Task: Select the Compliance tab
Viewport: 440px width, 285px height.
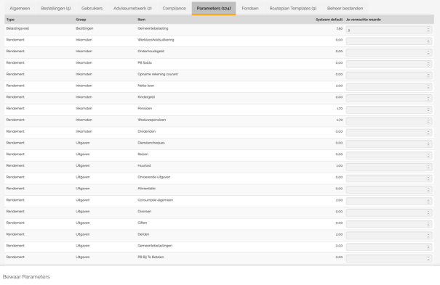Action: 175,9
